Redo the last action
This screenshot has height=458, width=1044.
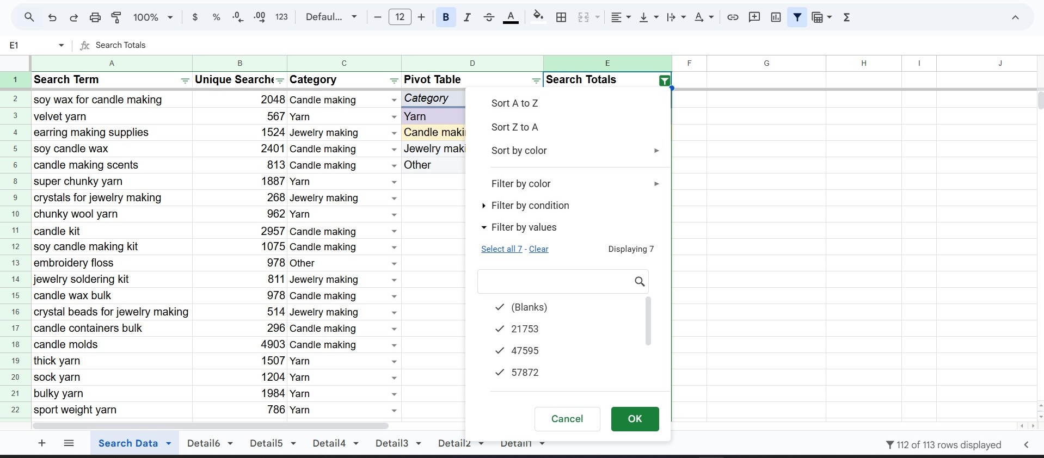point(73,17)
